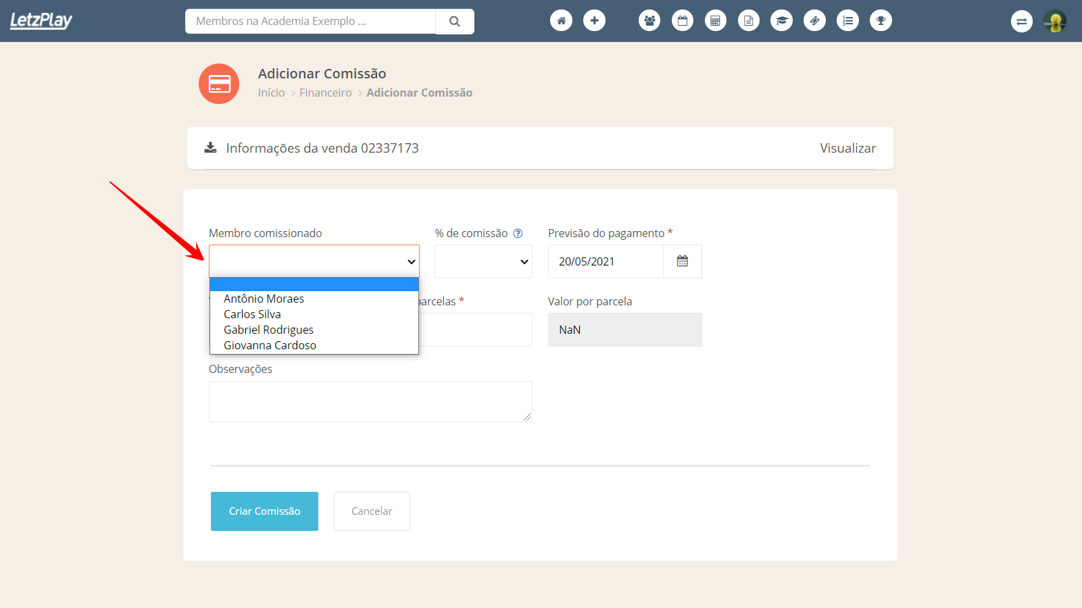1082x608 pixels.
Task: Click into the Observações text area
Action: [370, 401]
